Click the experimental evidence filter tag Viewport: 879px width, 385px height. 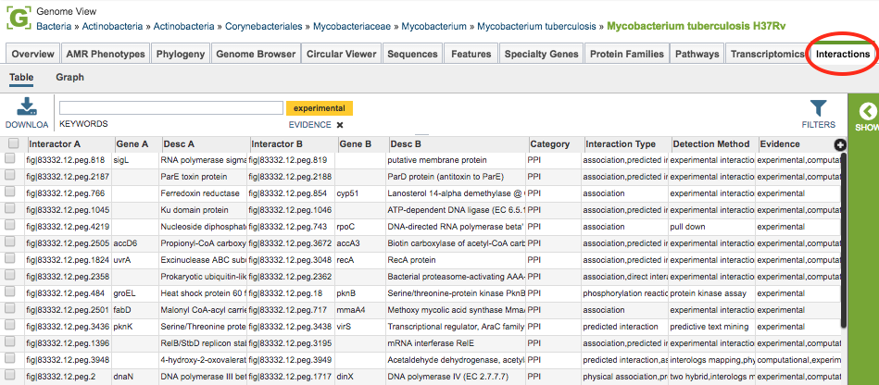point(319,107)
